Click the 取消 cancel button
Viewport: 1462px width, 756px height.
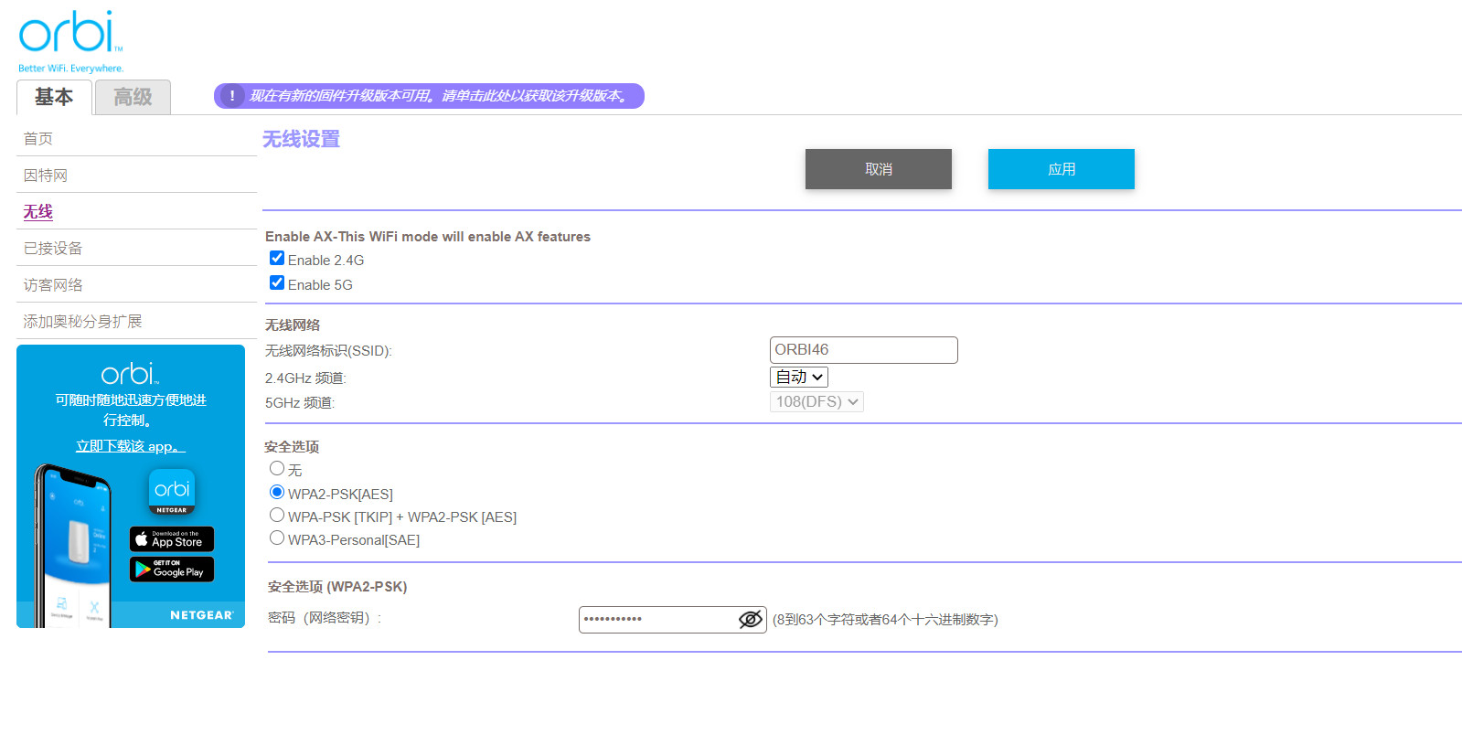point(879,169)
